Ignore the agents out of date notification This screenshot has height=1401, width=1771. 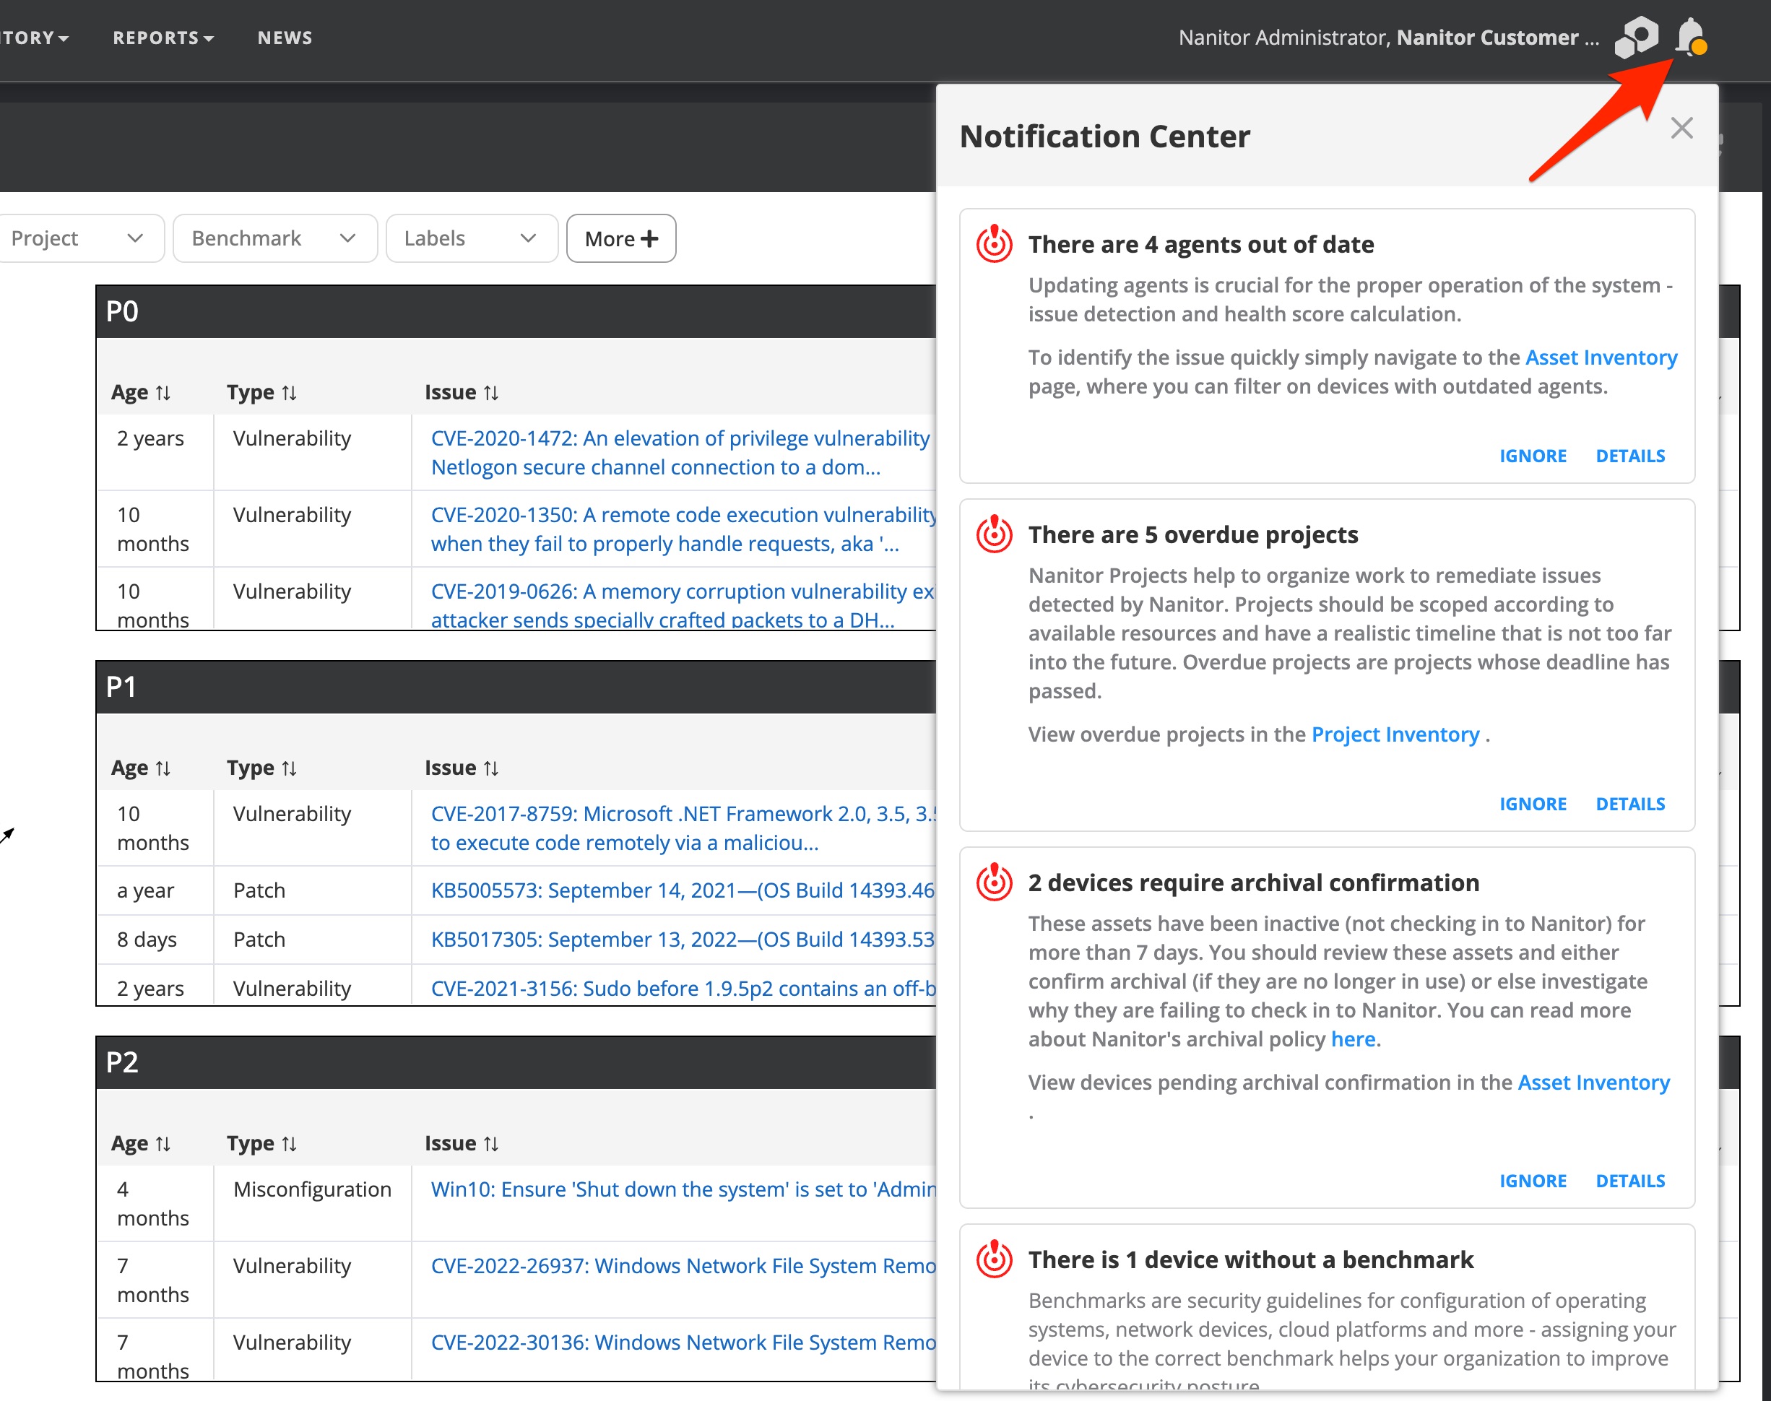point(1533,456)
